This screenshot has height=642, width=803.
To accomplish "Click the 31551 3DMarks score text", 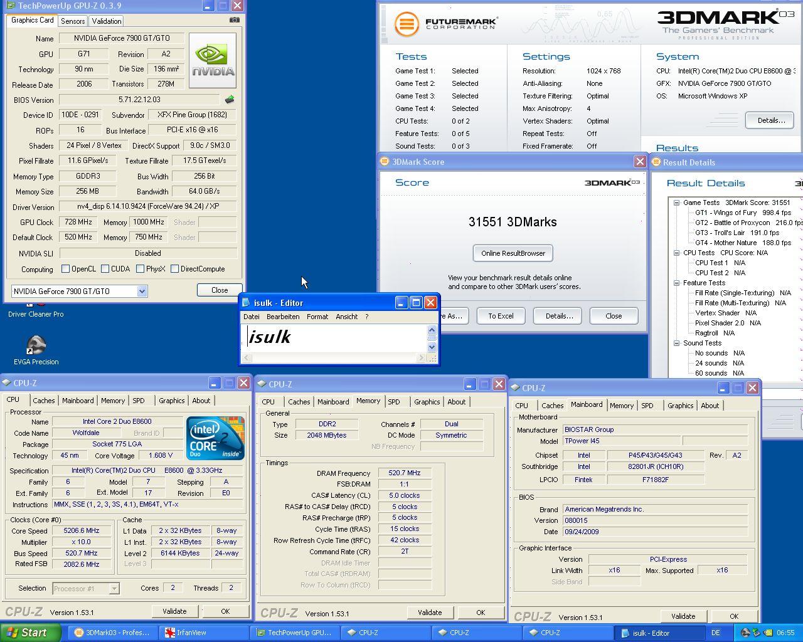I will tap(513, 222).
